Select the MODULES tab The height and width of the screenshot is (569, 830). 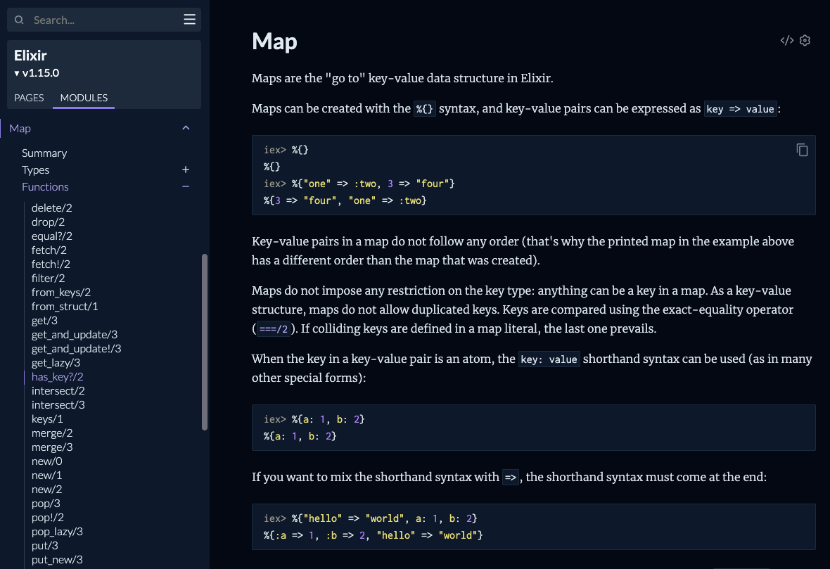(84, 98)
